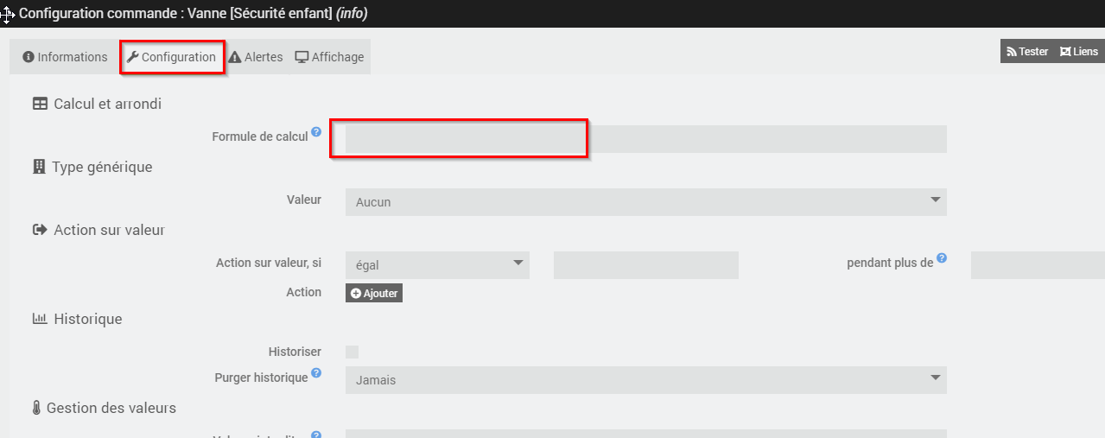
Task: Switch to the Informations tab
Action: 66,57
